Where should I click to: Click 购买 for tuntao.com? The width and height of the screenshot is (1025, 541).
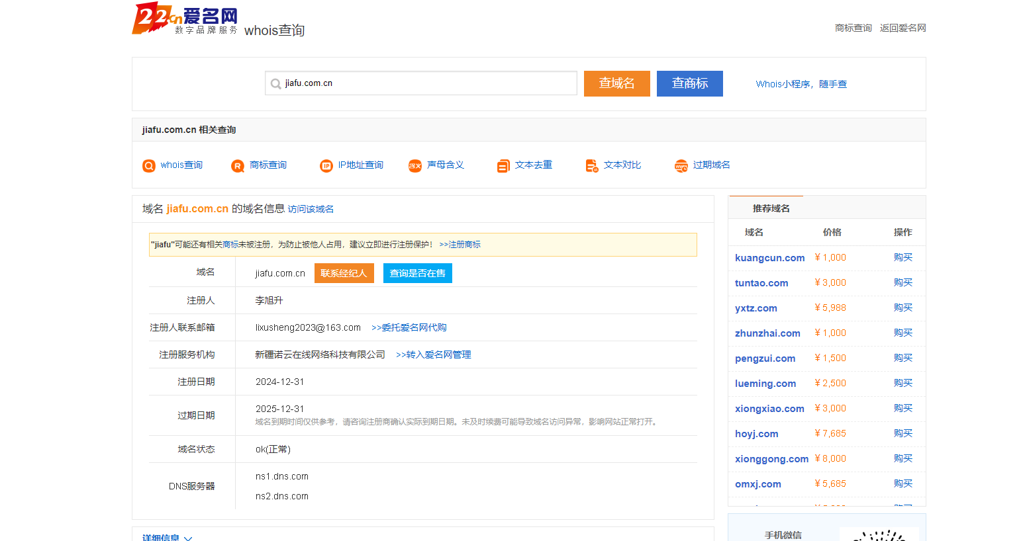click(903, 282)
